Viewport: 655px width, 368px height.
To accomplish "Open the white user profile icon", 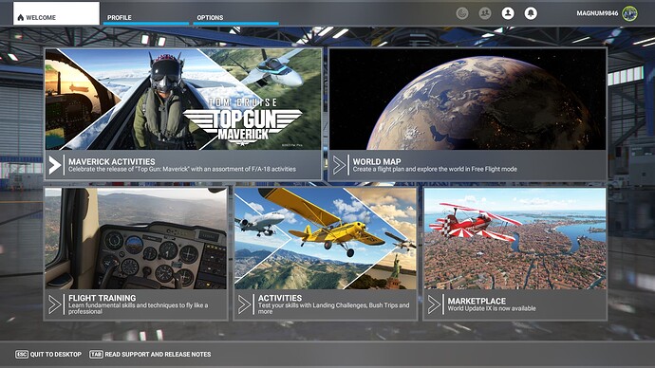I will click(508, 13).
